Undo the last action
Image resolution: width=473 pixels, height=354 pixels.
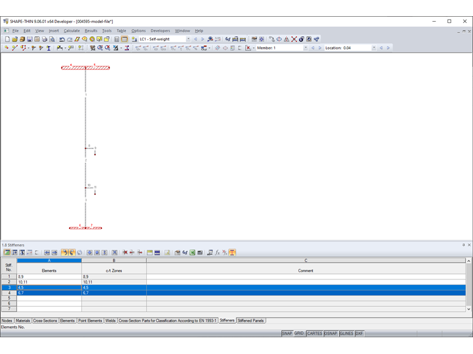click(62, 39)
